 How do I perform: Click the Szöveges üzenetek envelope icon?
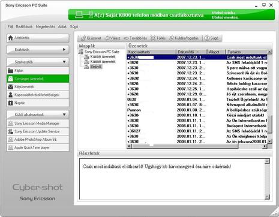tap(11, 79)
